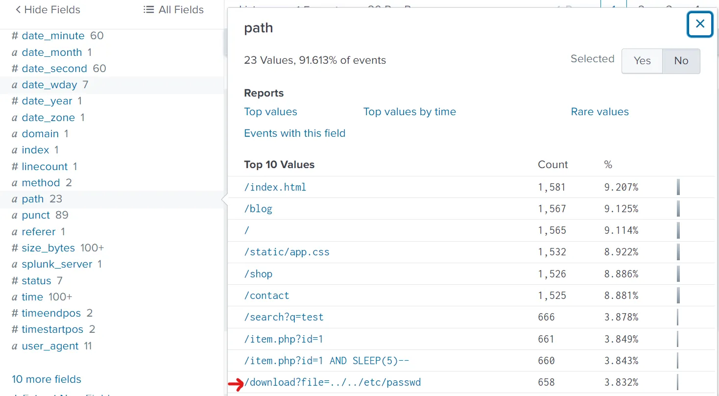The width and height of the screenshot is (719, 396).
Task: Filter by /contact path value
Action: point(266,295)
